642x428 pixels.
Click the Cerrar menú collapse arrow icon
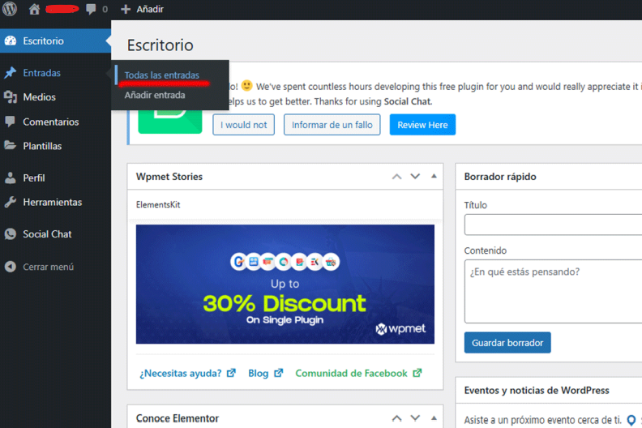coord(11,267)
